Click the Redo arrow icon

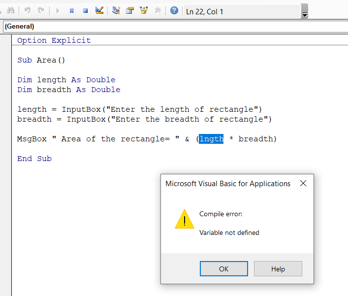(x=41, y=10)
